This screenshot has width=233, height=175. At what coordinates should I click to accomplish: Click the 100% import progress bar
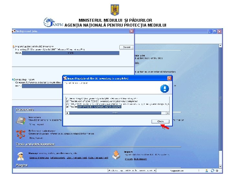click(x=71, y=53)
